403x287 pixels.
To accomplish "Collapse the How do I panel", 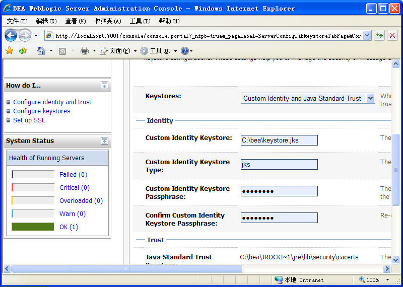I will [104, 86].
